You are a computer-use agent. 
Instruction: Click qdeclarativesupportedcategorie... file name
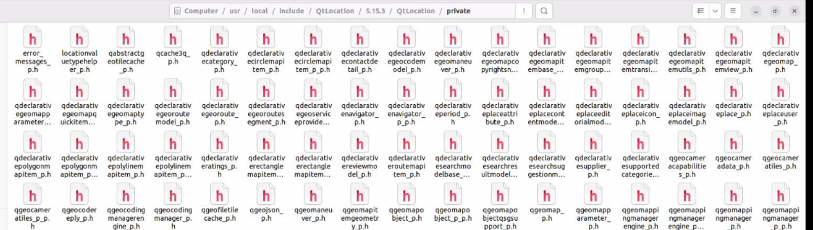[640, 166]
